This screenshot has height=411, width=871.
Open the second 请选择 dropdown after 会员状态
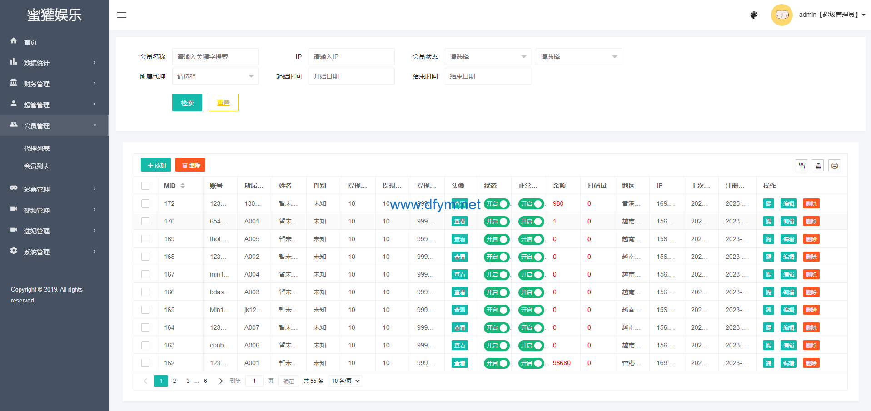click(578, 57)
